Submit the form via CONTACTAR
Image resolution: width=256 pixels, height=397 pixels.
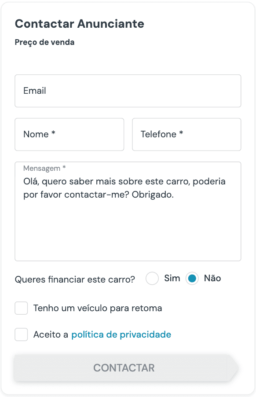[124, 368]
